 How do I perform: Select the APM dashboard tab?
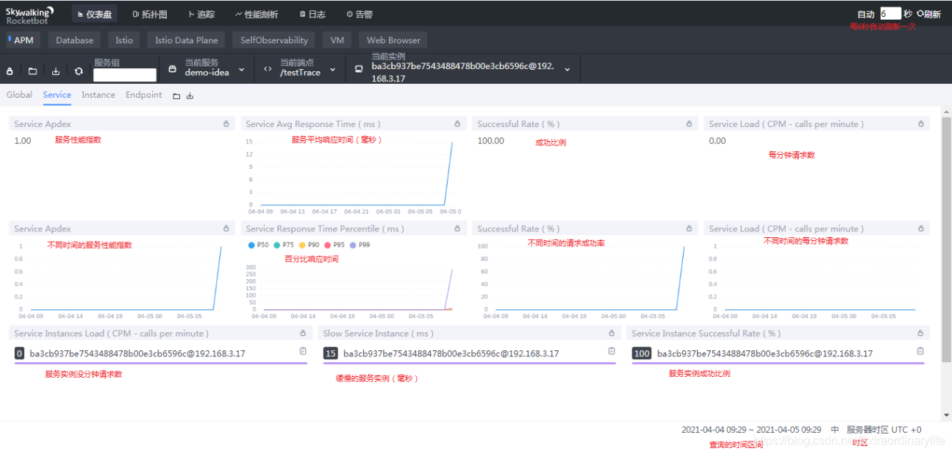[24, 40]
